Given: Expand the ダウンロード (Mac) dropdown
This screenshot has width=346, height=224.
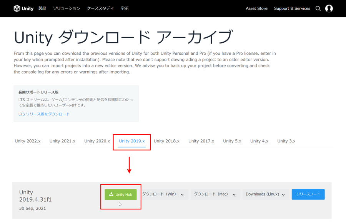Looking at the screenshot, I should click(x=215, y=194).
